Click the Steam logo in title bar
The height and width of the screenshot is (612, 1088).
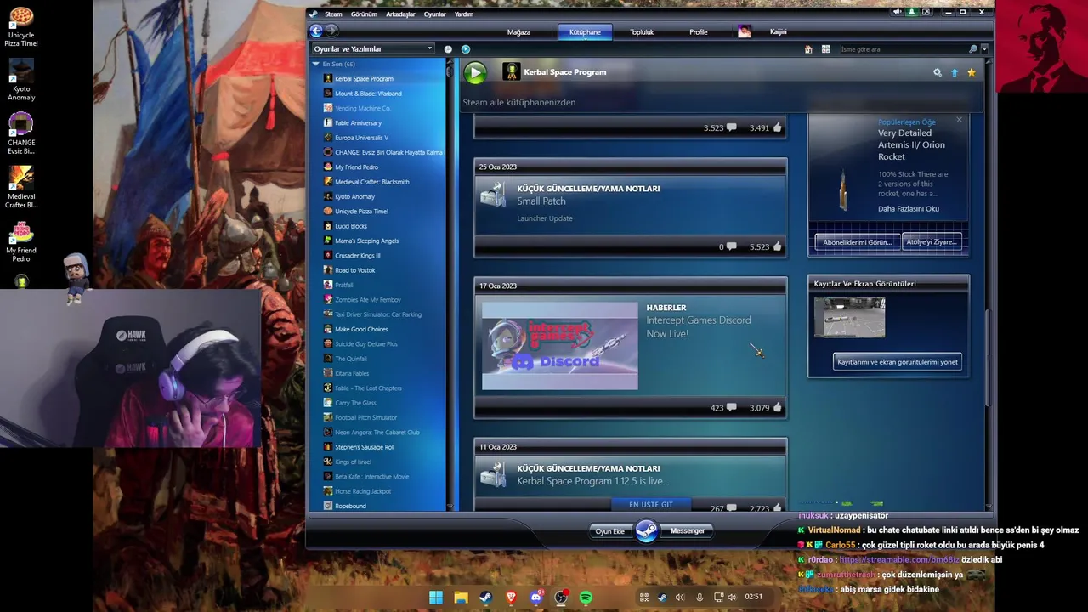click(x=314, y=14)
